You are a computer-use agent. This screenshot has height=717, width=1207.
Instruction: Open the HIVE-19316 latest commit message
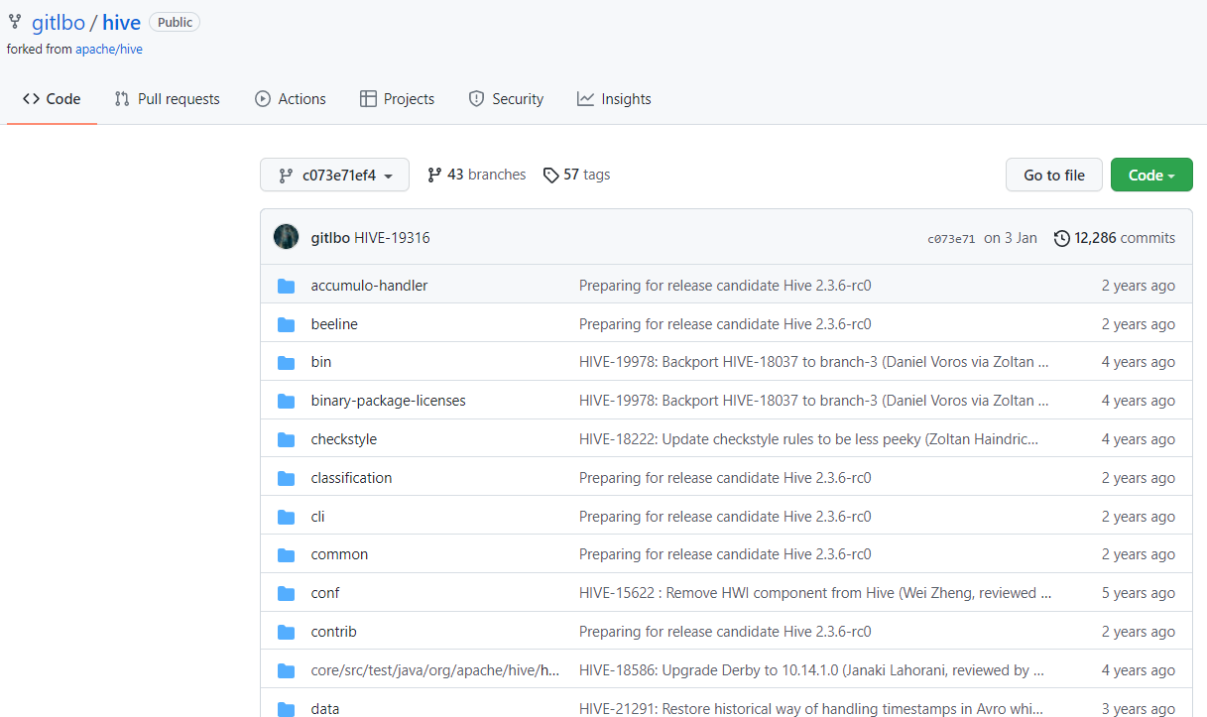[x=392, y=238]
